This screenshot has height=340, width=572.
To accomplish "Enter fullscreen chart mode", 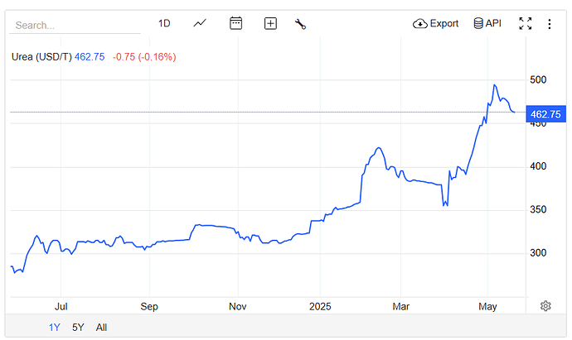I will [525, 23].
